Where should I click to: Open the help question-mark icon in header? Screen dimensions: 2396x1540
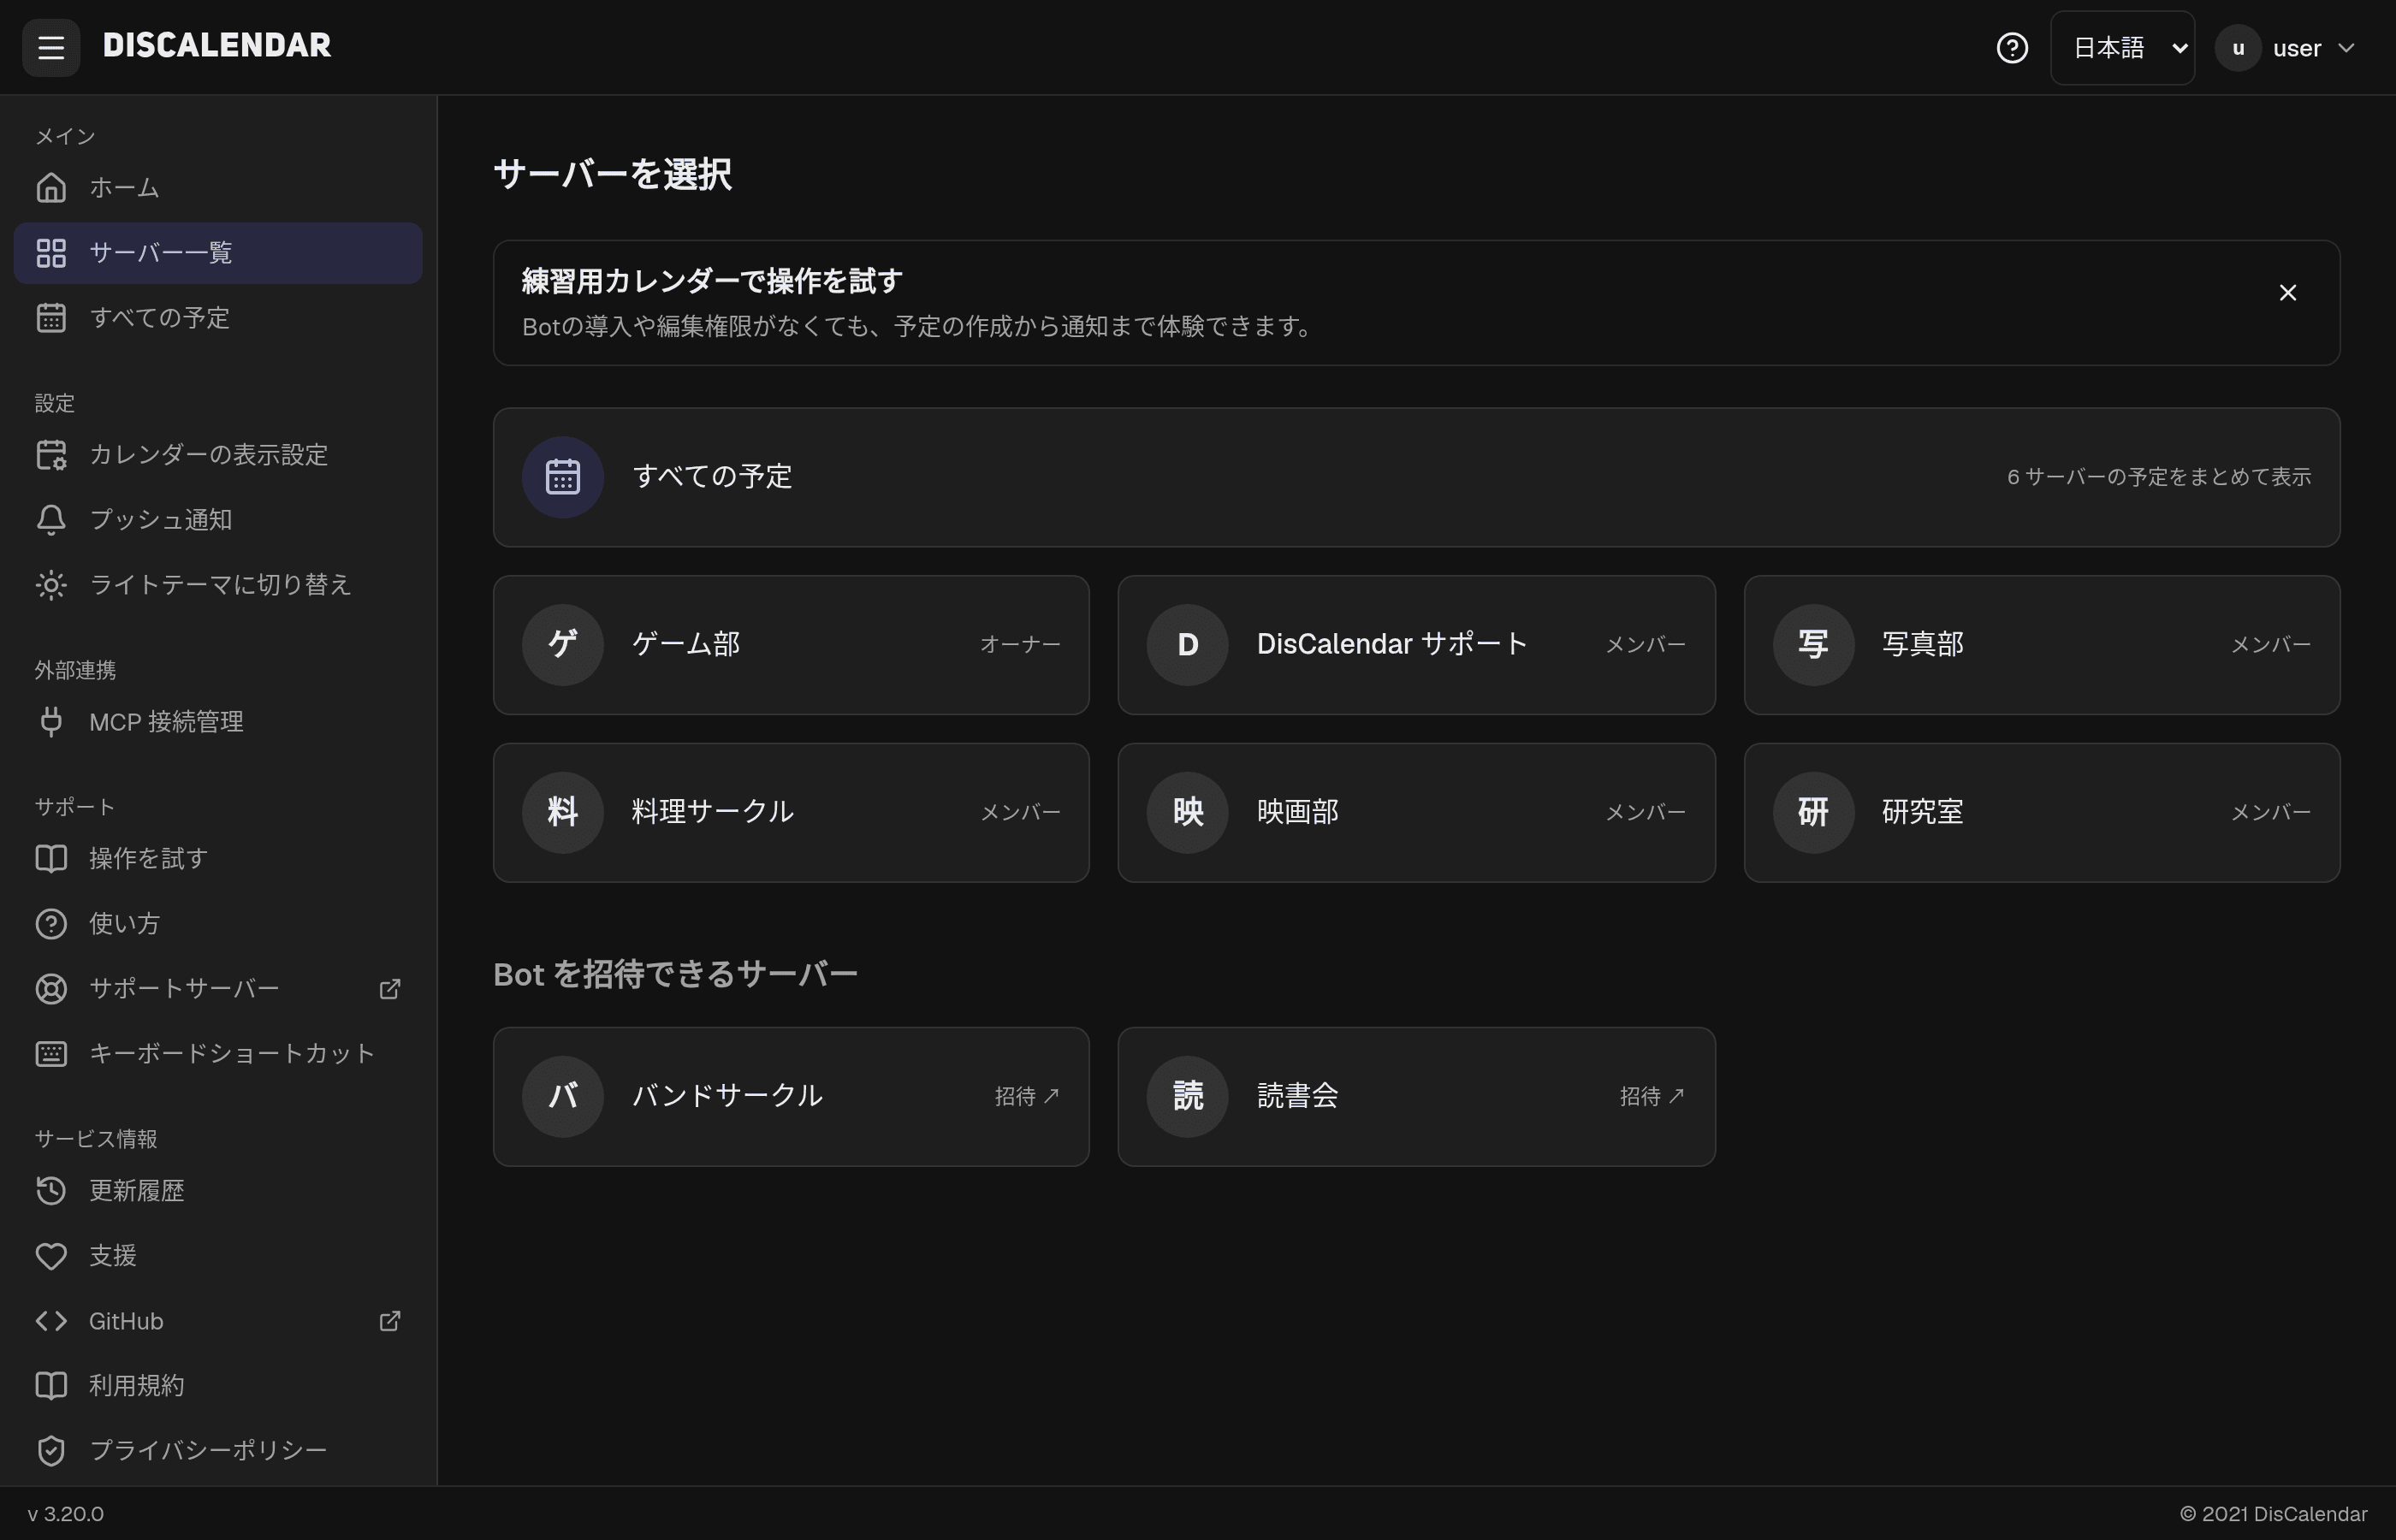point(2012,48)
